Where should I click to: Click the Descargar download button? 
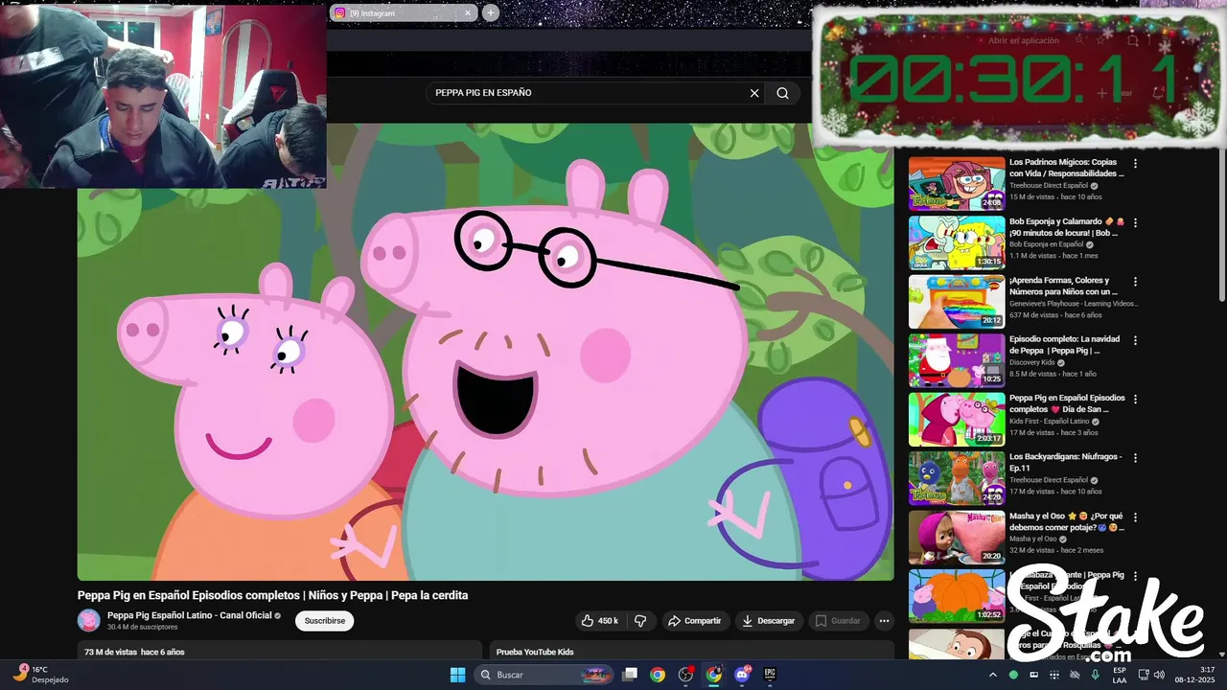pyautogui.click(x=769, y=621)
